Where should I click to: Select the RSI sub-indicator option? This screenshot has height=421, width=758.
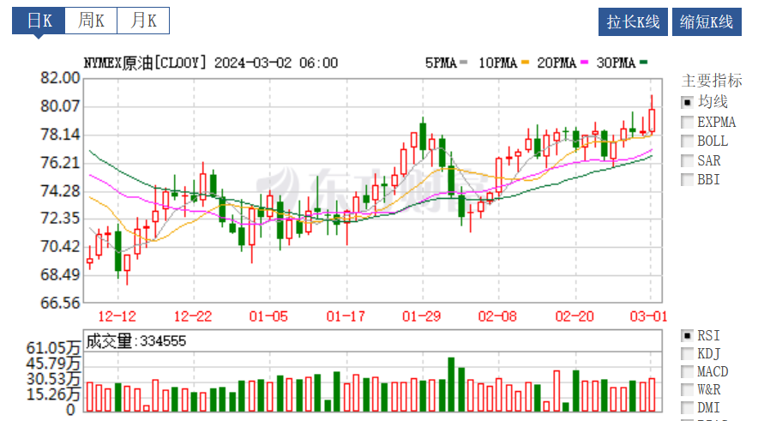(687, 335)
